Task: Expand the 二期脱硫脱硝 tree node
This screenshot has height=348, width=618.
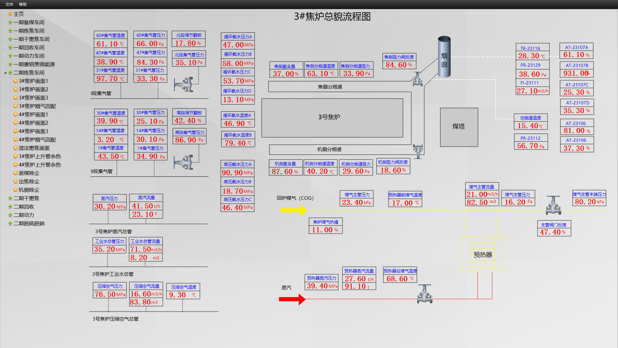Action: click(x=5, y=224)
